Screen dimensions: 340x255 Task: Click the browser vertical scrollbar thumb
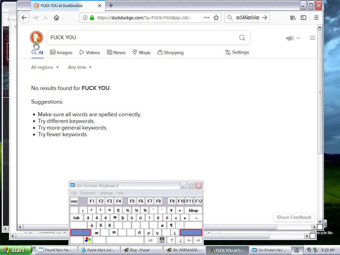(320, 92)
